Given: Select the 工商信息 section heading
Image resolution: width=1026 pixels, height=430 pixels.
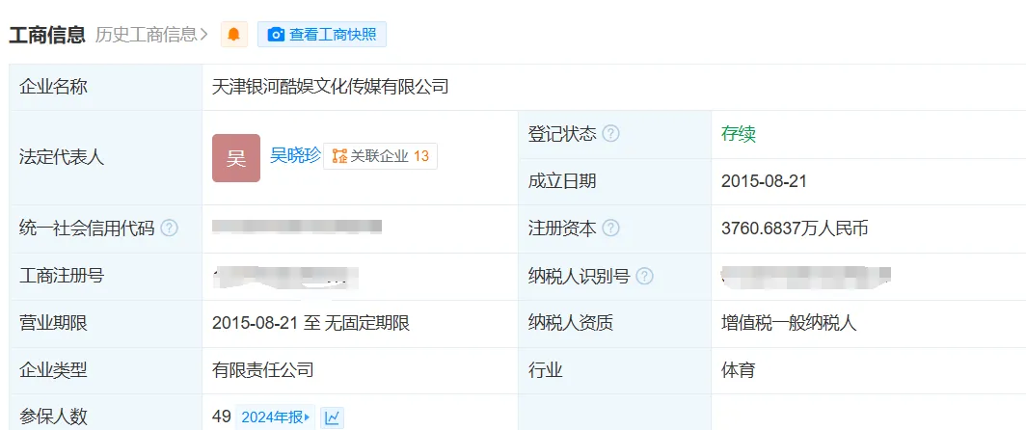Looking at the screenshot, I should pyautogui.click(x=47, y=35).
